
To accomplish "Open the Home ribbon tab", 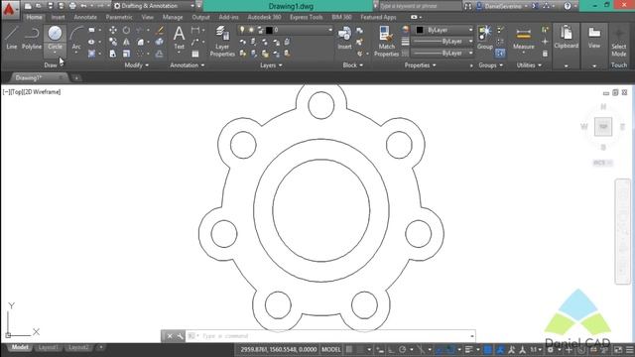I will tap(34, 18).
